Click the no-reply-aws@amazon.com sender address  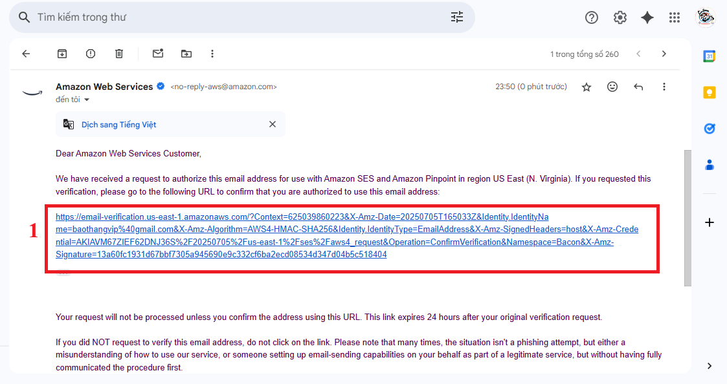(223, 87)
